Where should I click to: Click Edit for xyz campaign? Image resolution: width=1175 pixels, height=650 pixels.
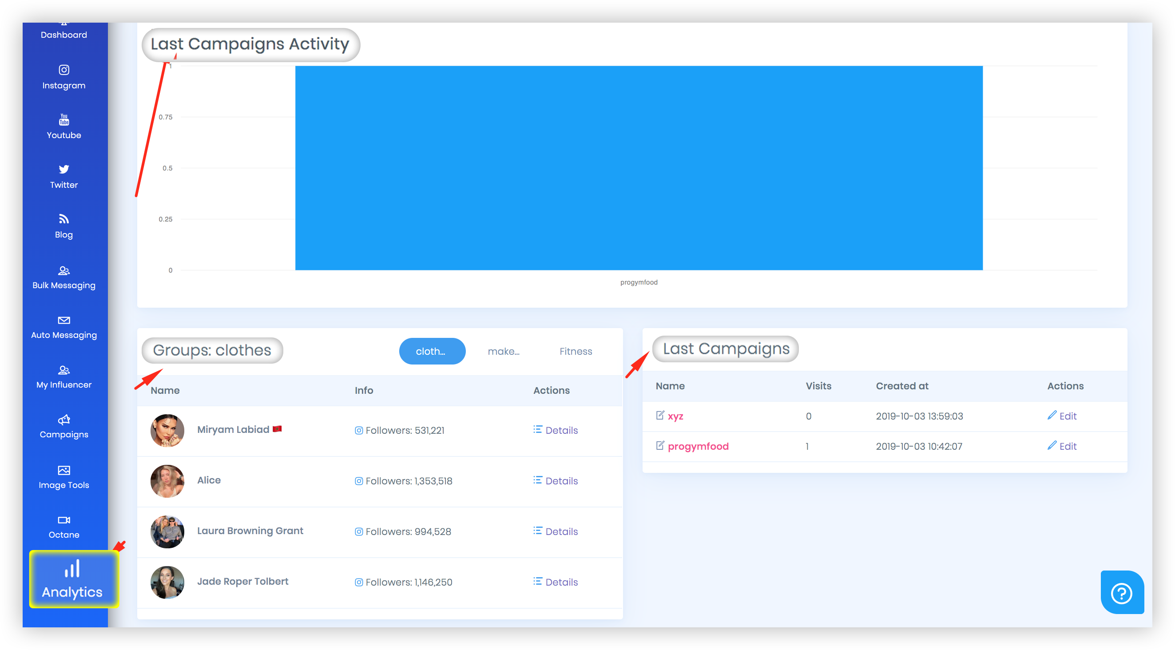1068,416
